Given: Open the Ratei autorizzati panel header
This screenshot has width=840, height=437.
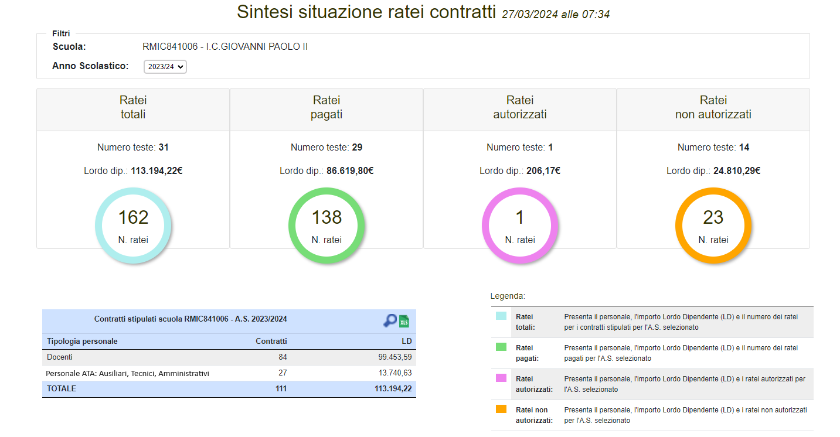Looking at the screenshot, I should [520, 108].
